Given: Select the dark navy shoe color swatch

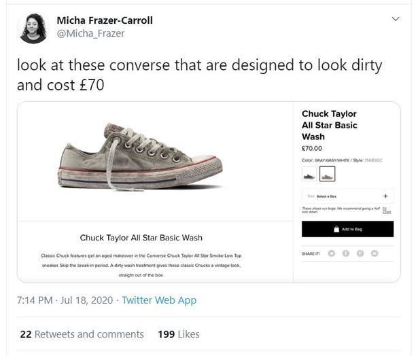Looking at the screenshot, I should [309, 175].
